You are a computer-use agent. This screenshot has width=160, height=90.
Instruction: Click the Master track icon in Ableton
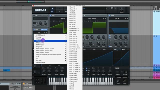[x=154, y=77]
